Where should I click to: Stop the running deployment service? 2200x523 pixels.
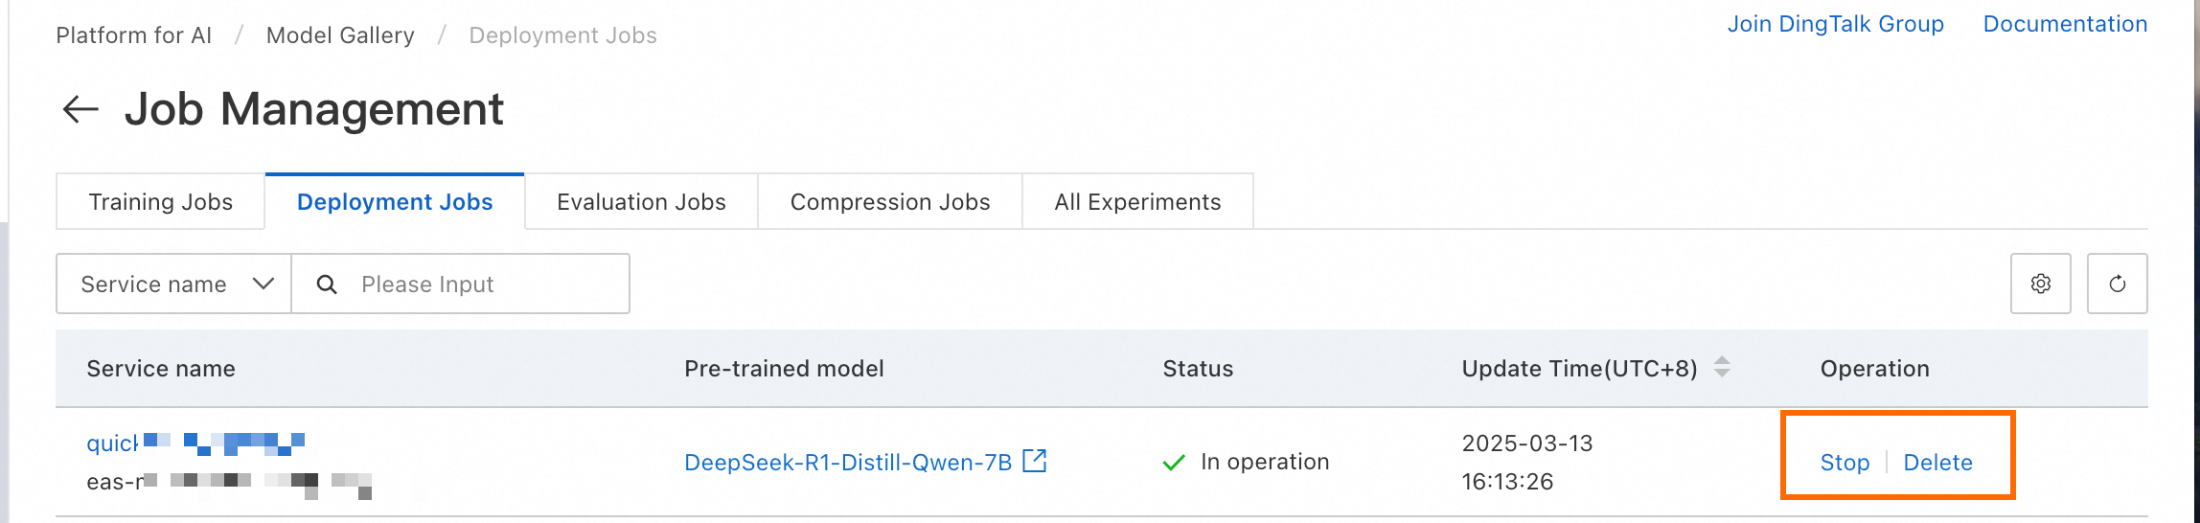1845,463
